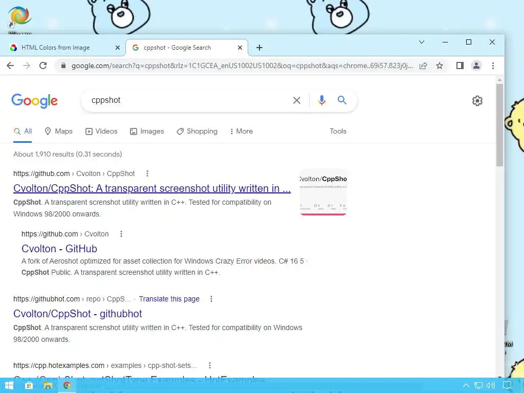This screenshot has width=524, height=393.
Task: Click the blue search magnifier button
Action: tap(342, 100)
